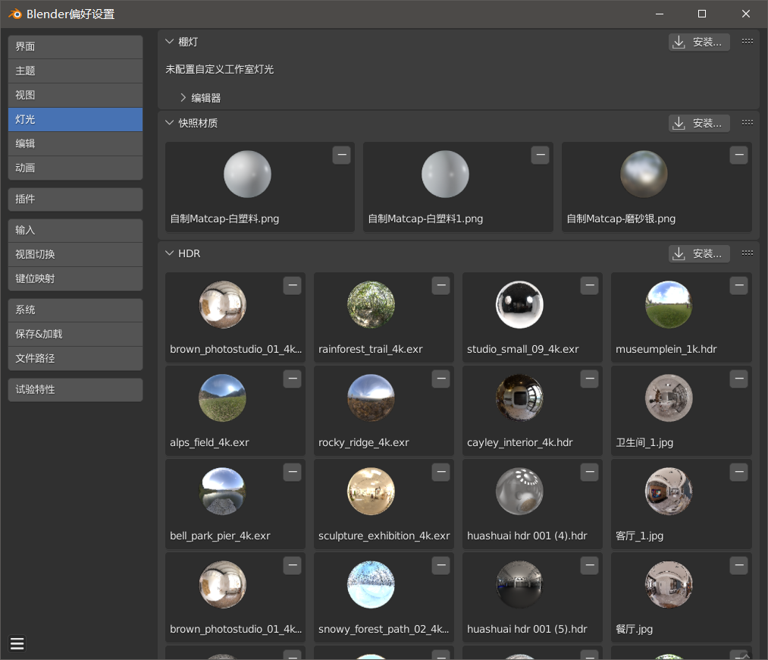
Task: Remove 自制Matcap-白塑料.png matcap
Action: point(342,156)
